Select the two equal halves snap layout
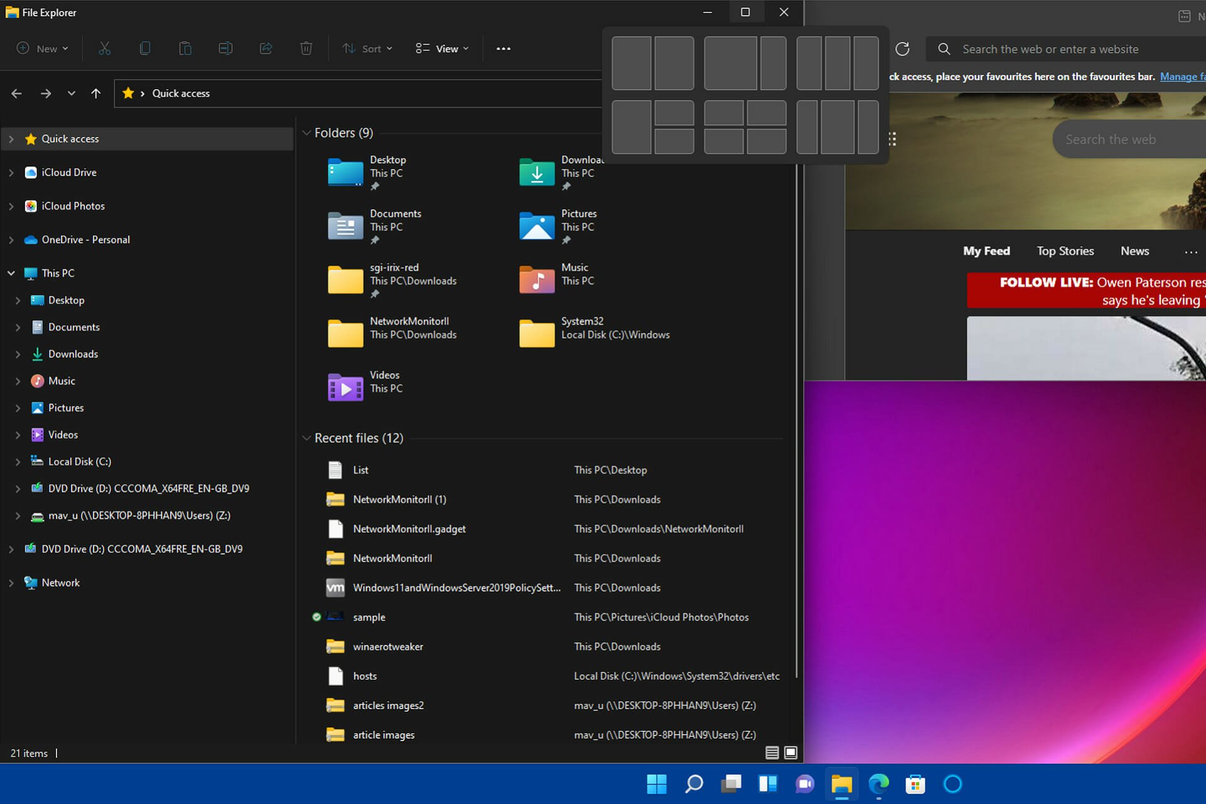 [x=653, y=63]
